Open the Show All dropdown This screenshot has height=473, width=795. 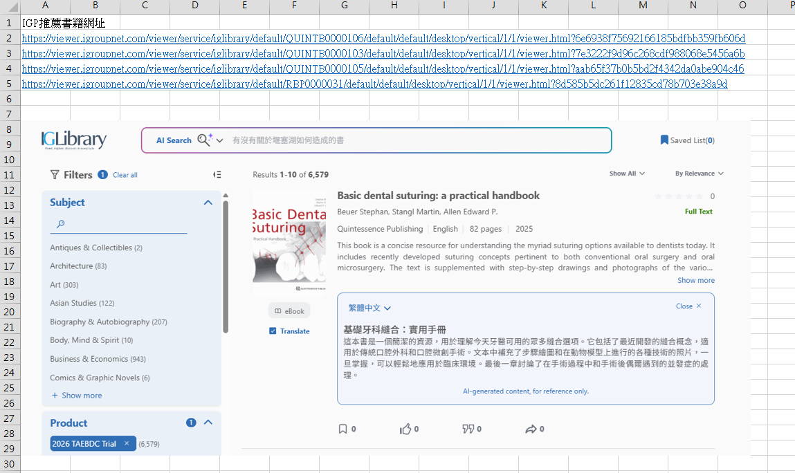coord(627,174)
